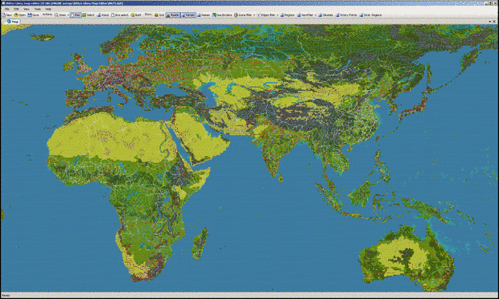Save the map using the Save icon
The image size is (499, 299).
click(33, 15)
